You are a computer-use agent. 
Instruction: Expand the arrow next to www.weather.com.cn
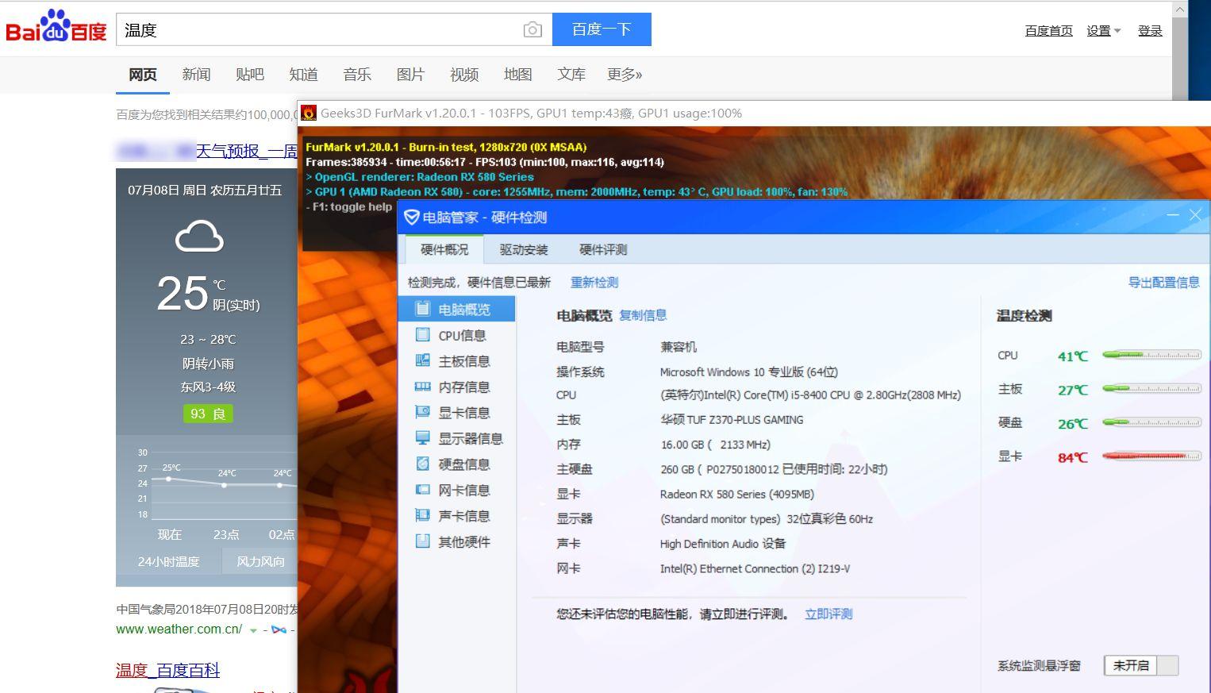[x=253, y=630]
